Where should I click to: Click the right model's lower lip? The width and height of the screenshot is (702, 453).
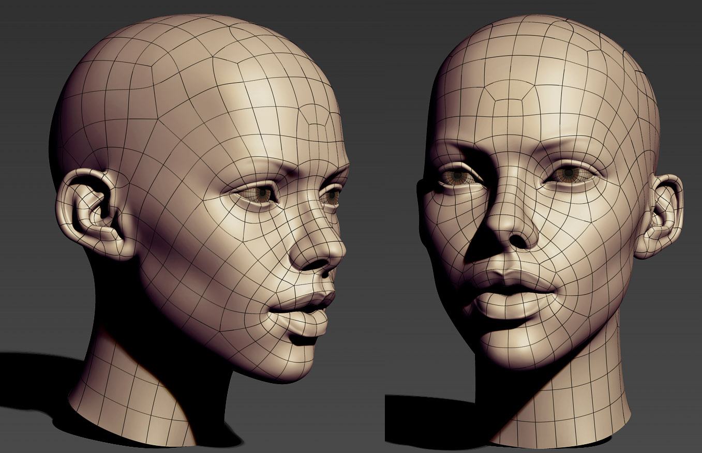(x=512, y=305)
